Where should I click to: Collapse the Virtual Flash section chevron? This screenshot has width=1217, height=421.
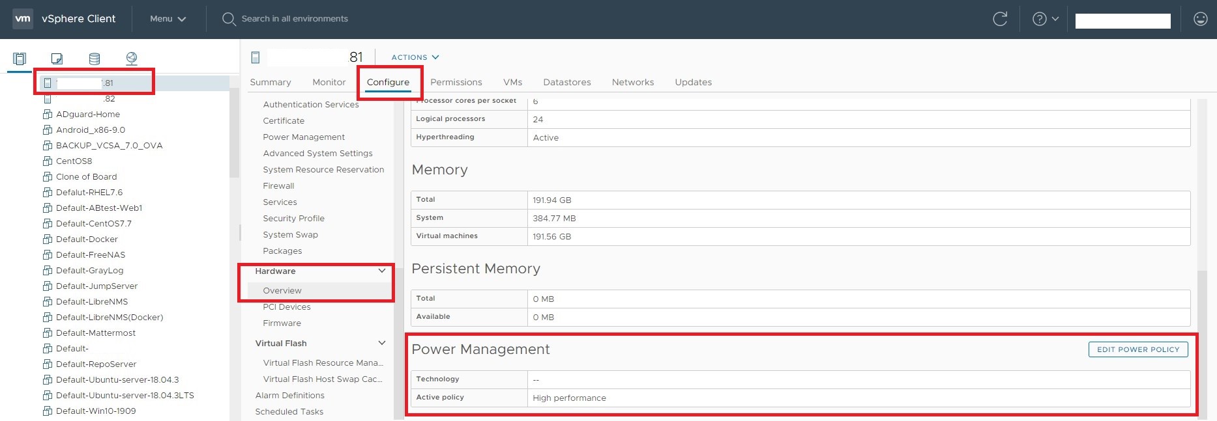382,343
